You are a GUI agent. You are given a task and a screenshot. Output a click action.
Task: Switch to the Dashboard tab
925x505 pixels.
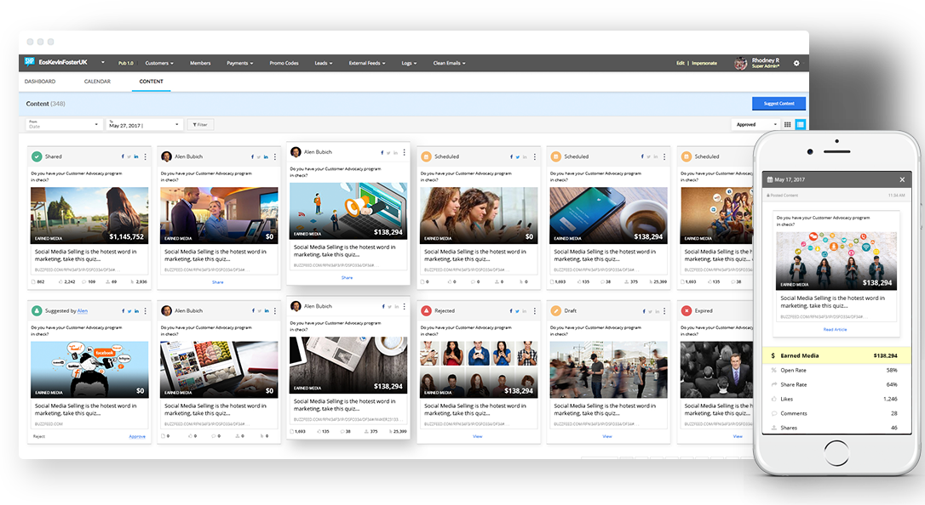point(40,82)
